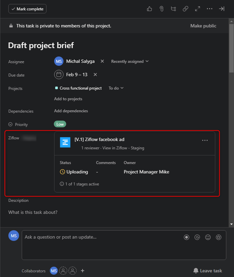
Task: Open the Recently assigned dropdown
Action: (x=130, y=61)
